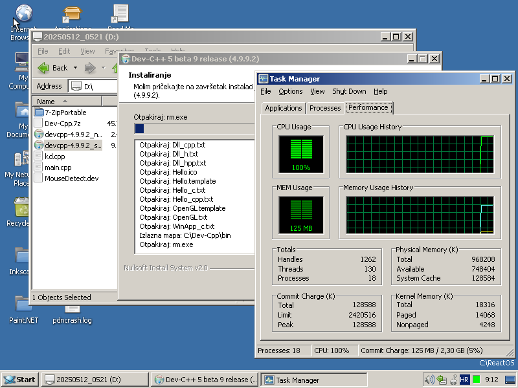Viewport: 518px width, 388px height.
Task: Open the View menu in Explorer window
Action: coord(87,51)
